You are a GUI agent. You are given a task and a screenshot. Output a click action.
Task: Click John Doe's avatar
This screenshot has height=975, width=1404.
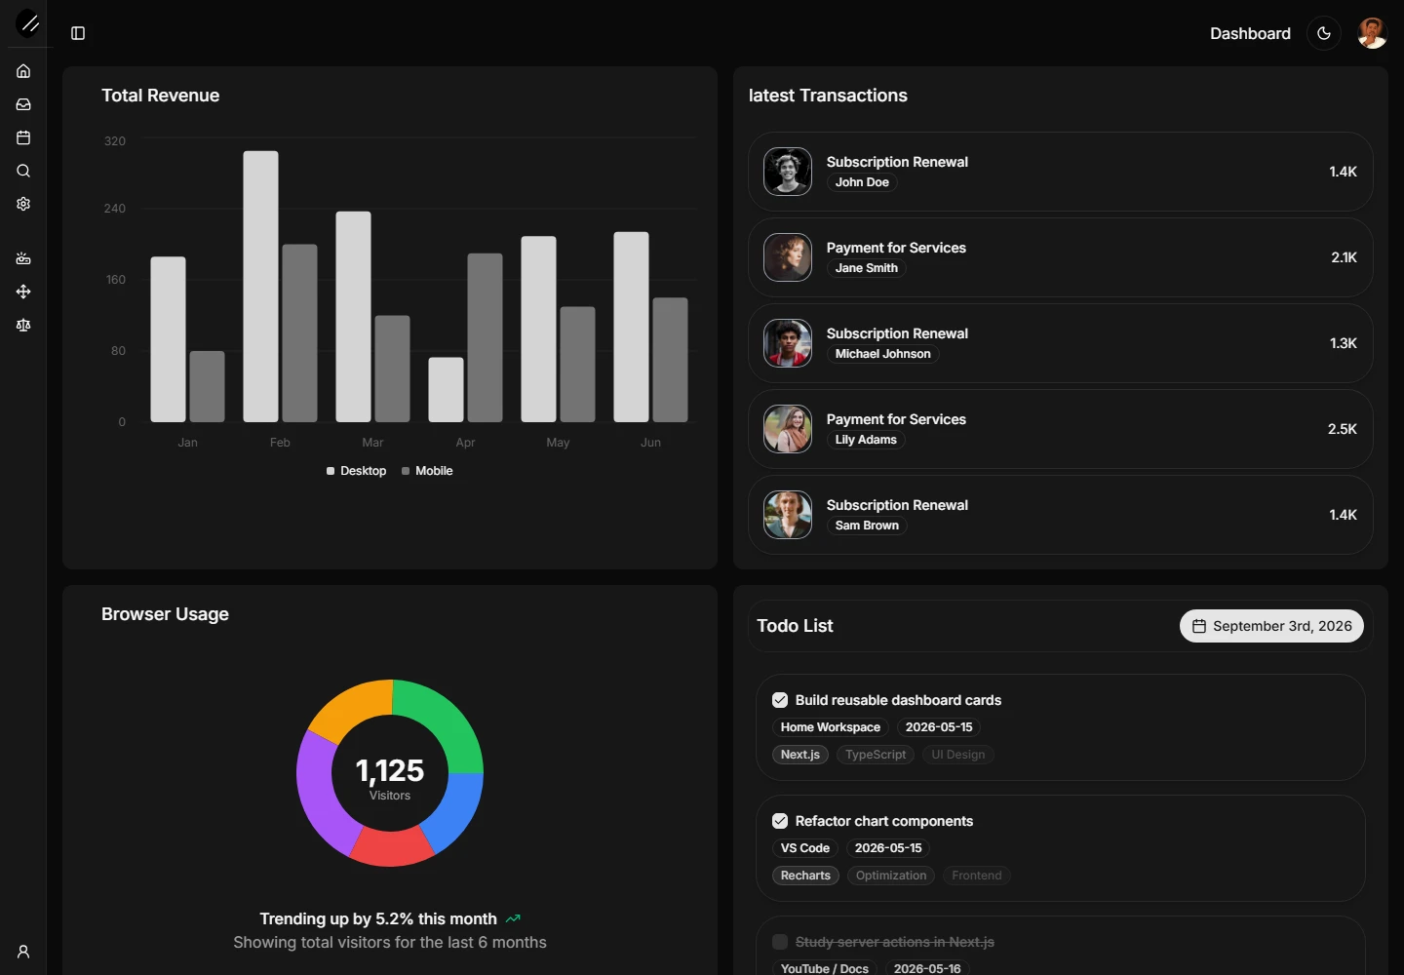coord(788,172)
